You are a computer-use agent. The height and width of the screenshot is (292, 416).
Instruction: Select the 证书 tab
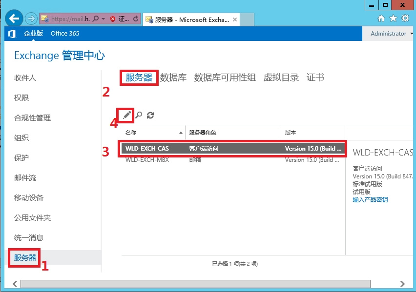[315, 78]
